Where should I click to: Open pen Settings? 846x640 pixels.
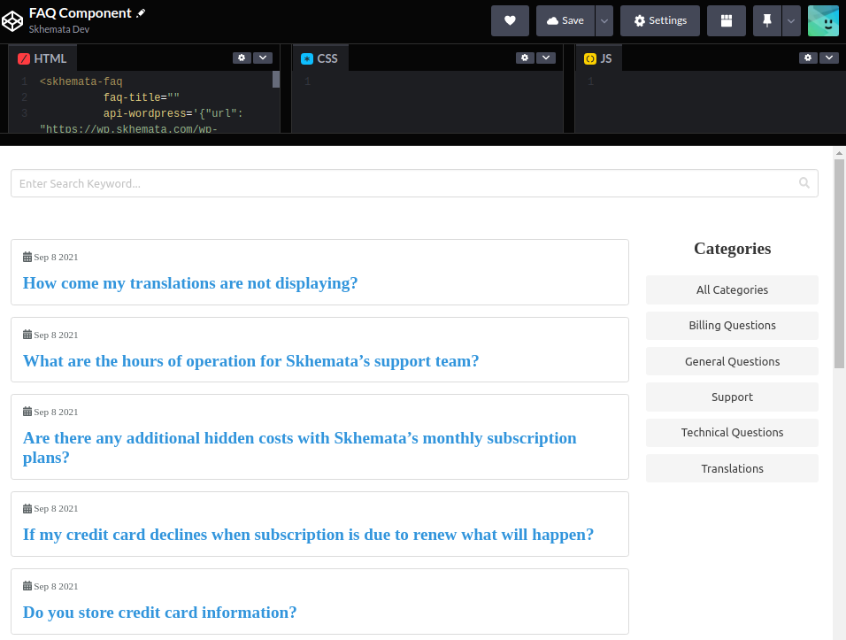(660, 20)
